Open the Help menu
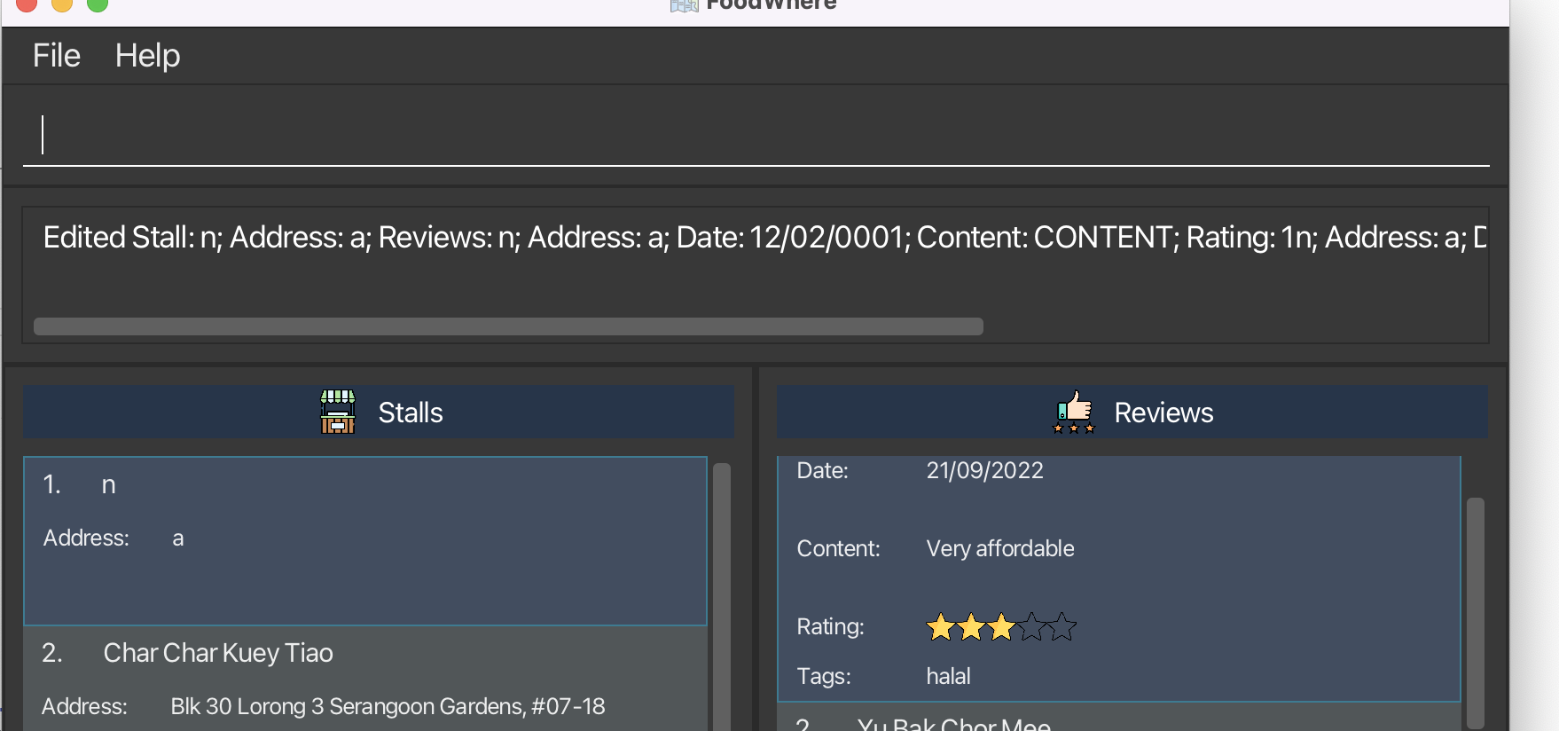 [147, 56]
